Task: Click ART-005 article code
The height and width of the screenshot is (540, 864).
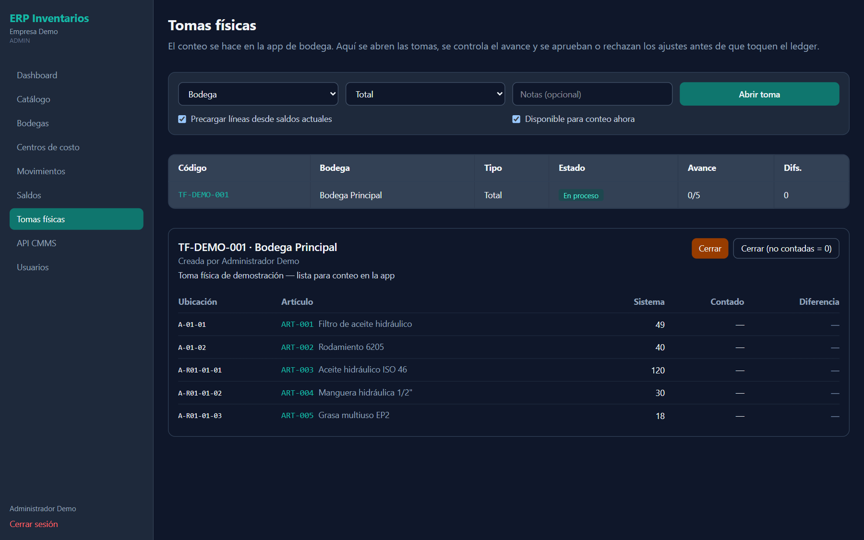Action: point(297,416)
